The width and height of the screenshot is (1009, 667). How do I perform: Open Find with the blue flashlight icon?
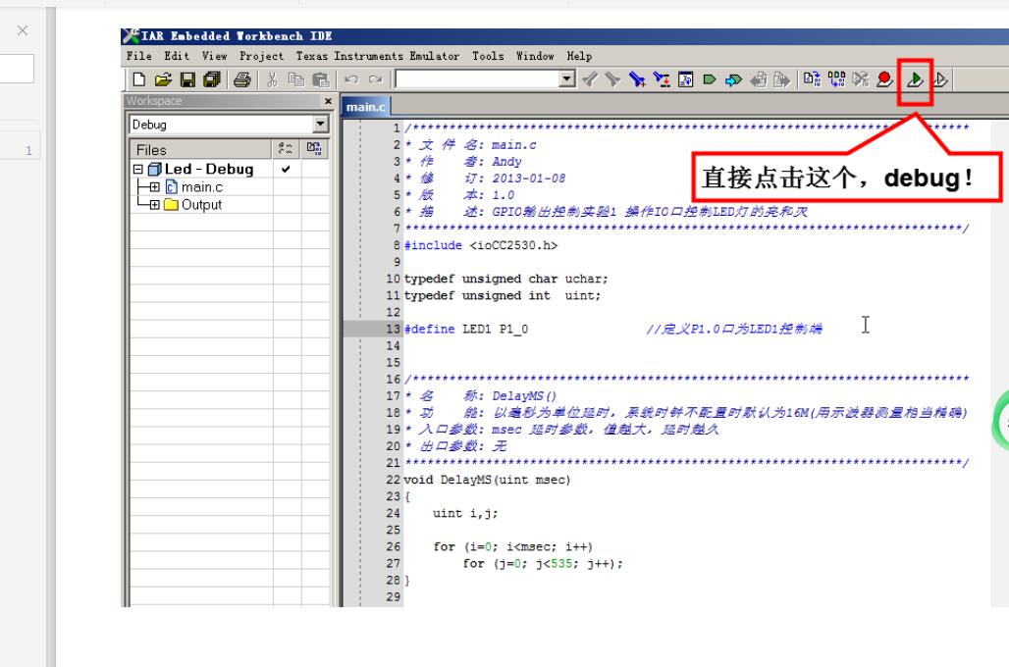click(637, 79)
